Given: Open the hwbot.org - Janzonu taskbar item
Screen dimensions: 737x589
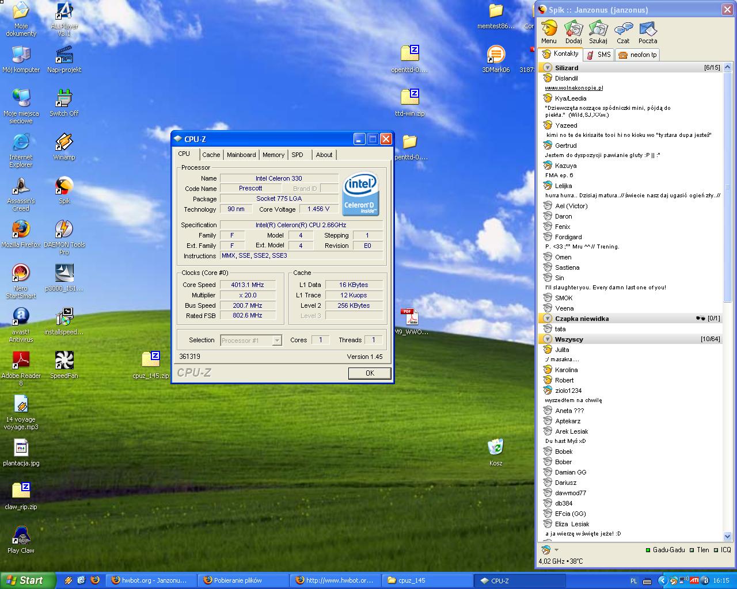Looking at the screenshot, I should (x=151, y=580).
